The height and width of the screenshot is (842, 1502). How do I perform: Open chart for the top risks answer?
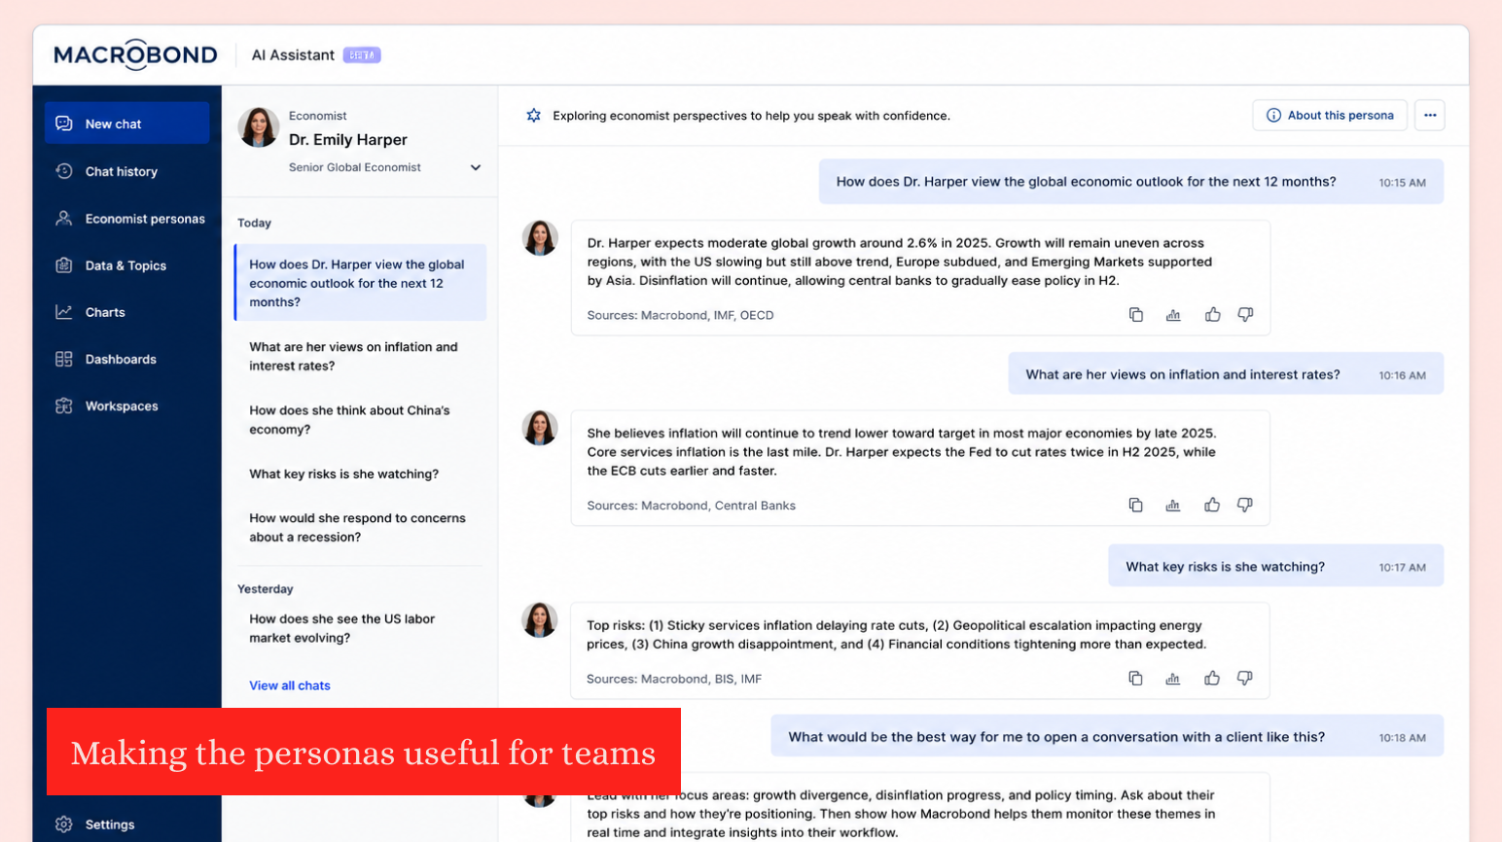(x=1173, y=678)
